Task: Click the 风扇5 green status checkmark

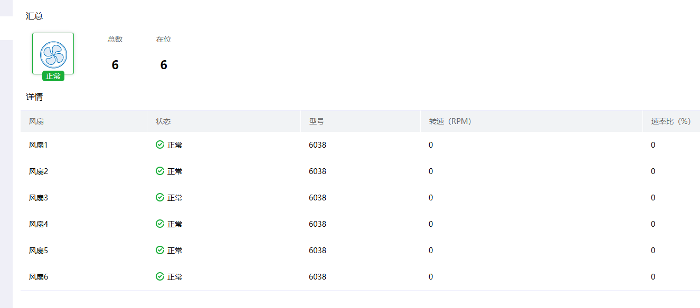Action: click(x=160, y=250)
